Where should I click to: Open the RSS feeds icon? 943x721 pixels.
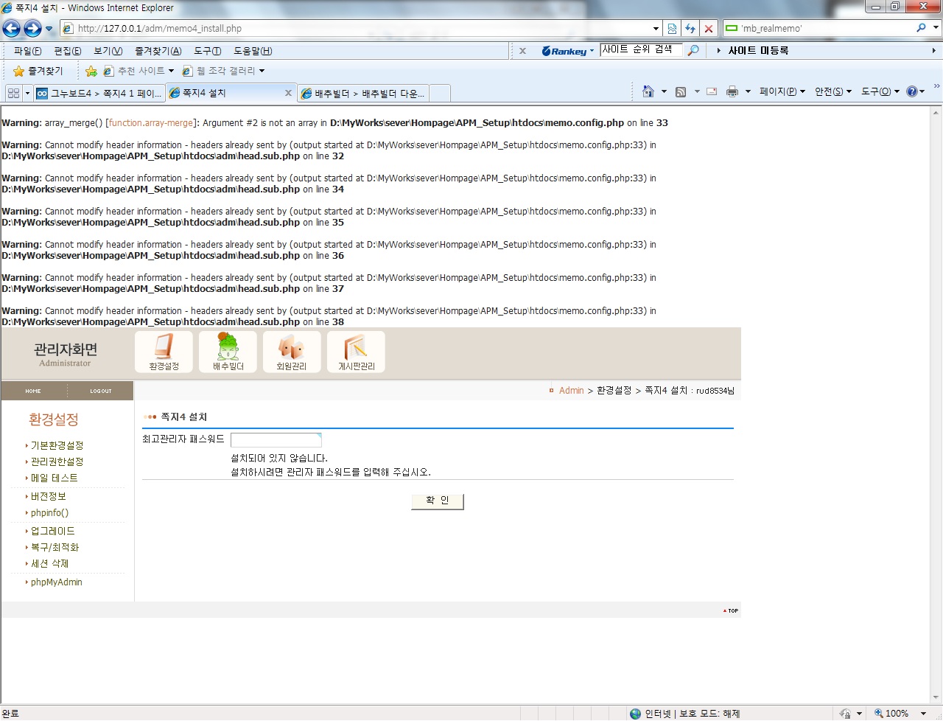tap(681, 91)
